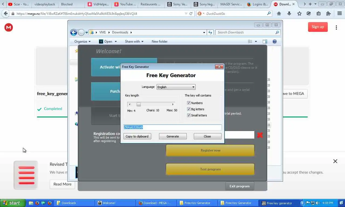Click key length slider left arrow
This screenshot has height=207, width=345.
pos(130,104)
